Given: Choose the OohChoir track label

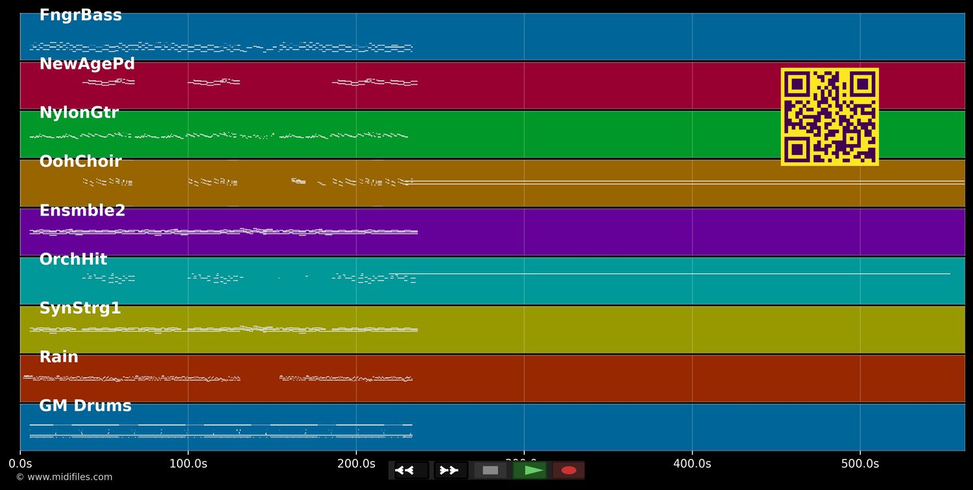Looking at the screenshot, I should click(80, 162).
